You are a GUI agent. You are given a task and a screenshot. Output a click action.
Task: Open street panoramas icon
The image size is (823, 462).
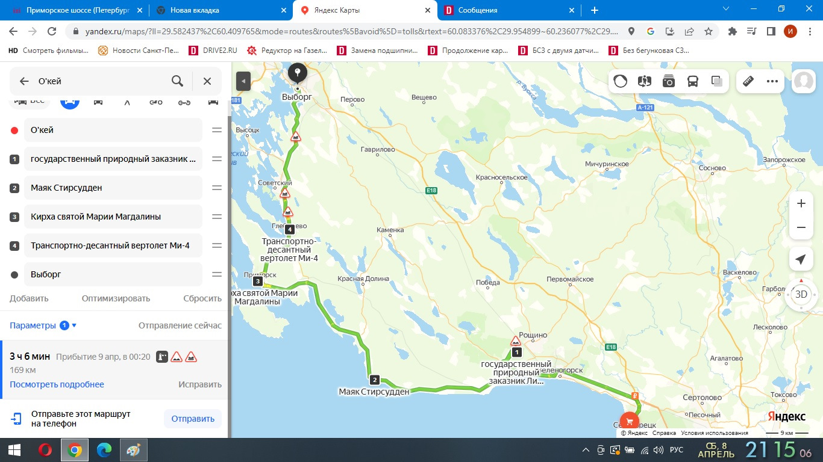tap(645, 81)
